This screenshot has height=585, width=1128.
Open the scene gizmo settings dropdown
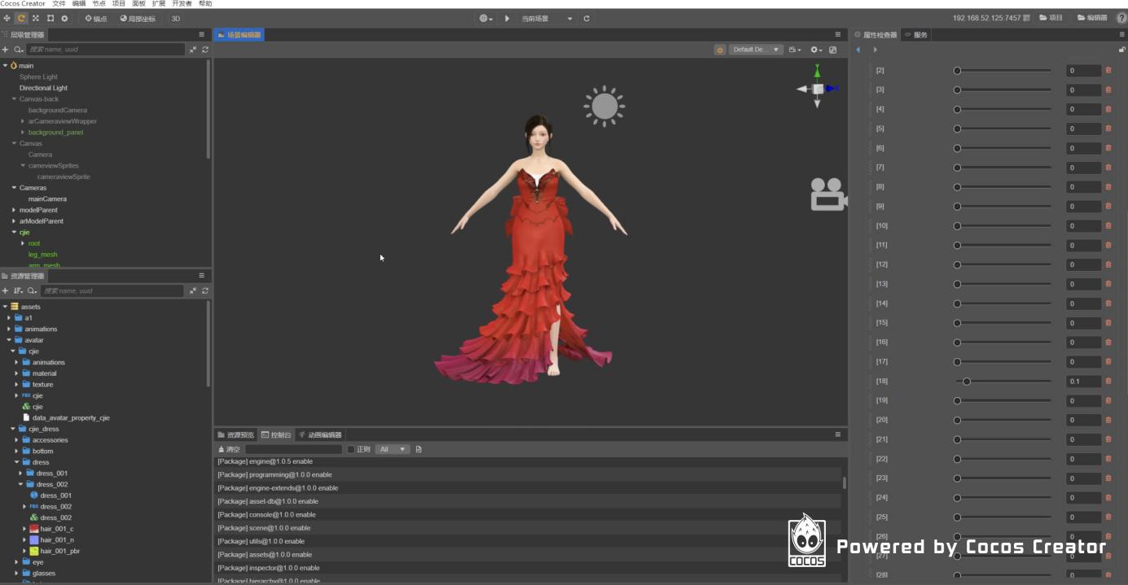pyautogui.click(x=815, y=50)
